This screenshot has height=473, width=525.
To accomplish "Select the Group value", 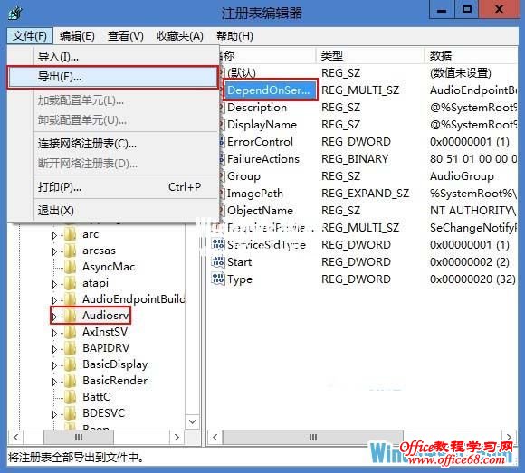I will tap(243, 176).
